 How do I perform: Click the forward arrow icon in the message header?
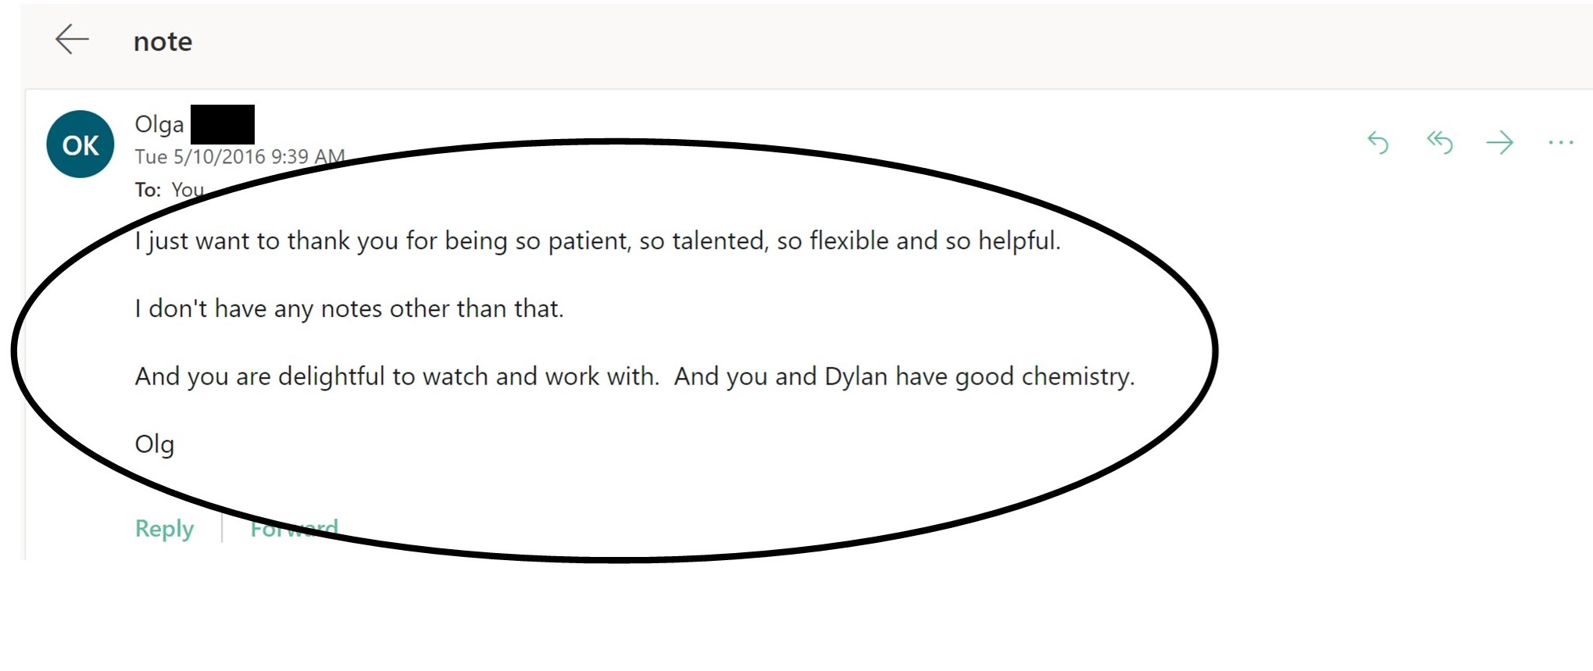(1499, 142)
